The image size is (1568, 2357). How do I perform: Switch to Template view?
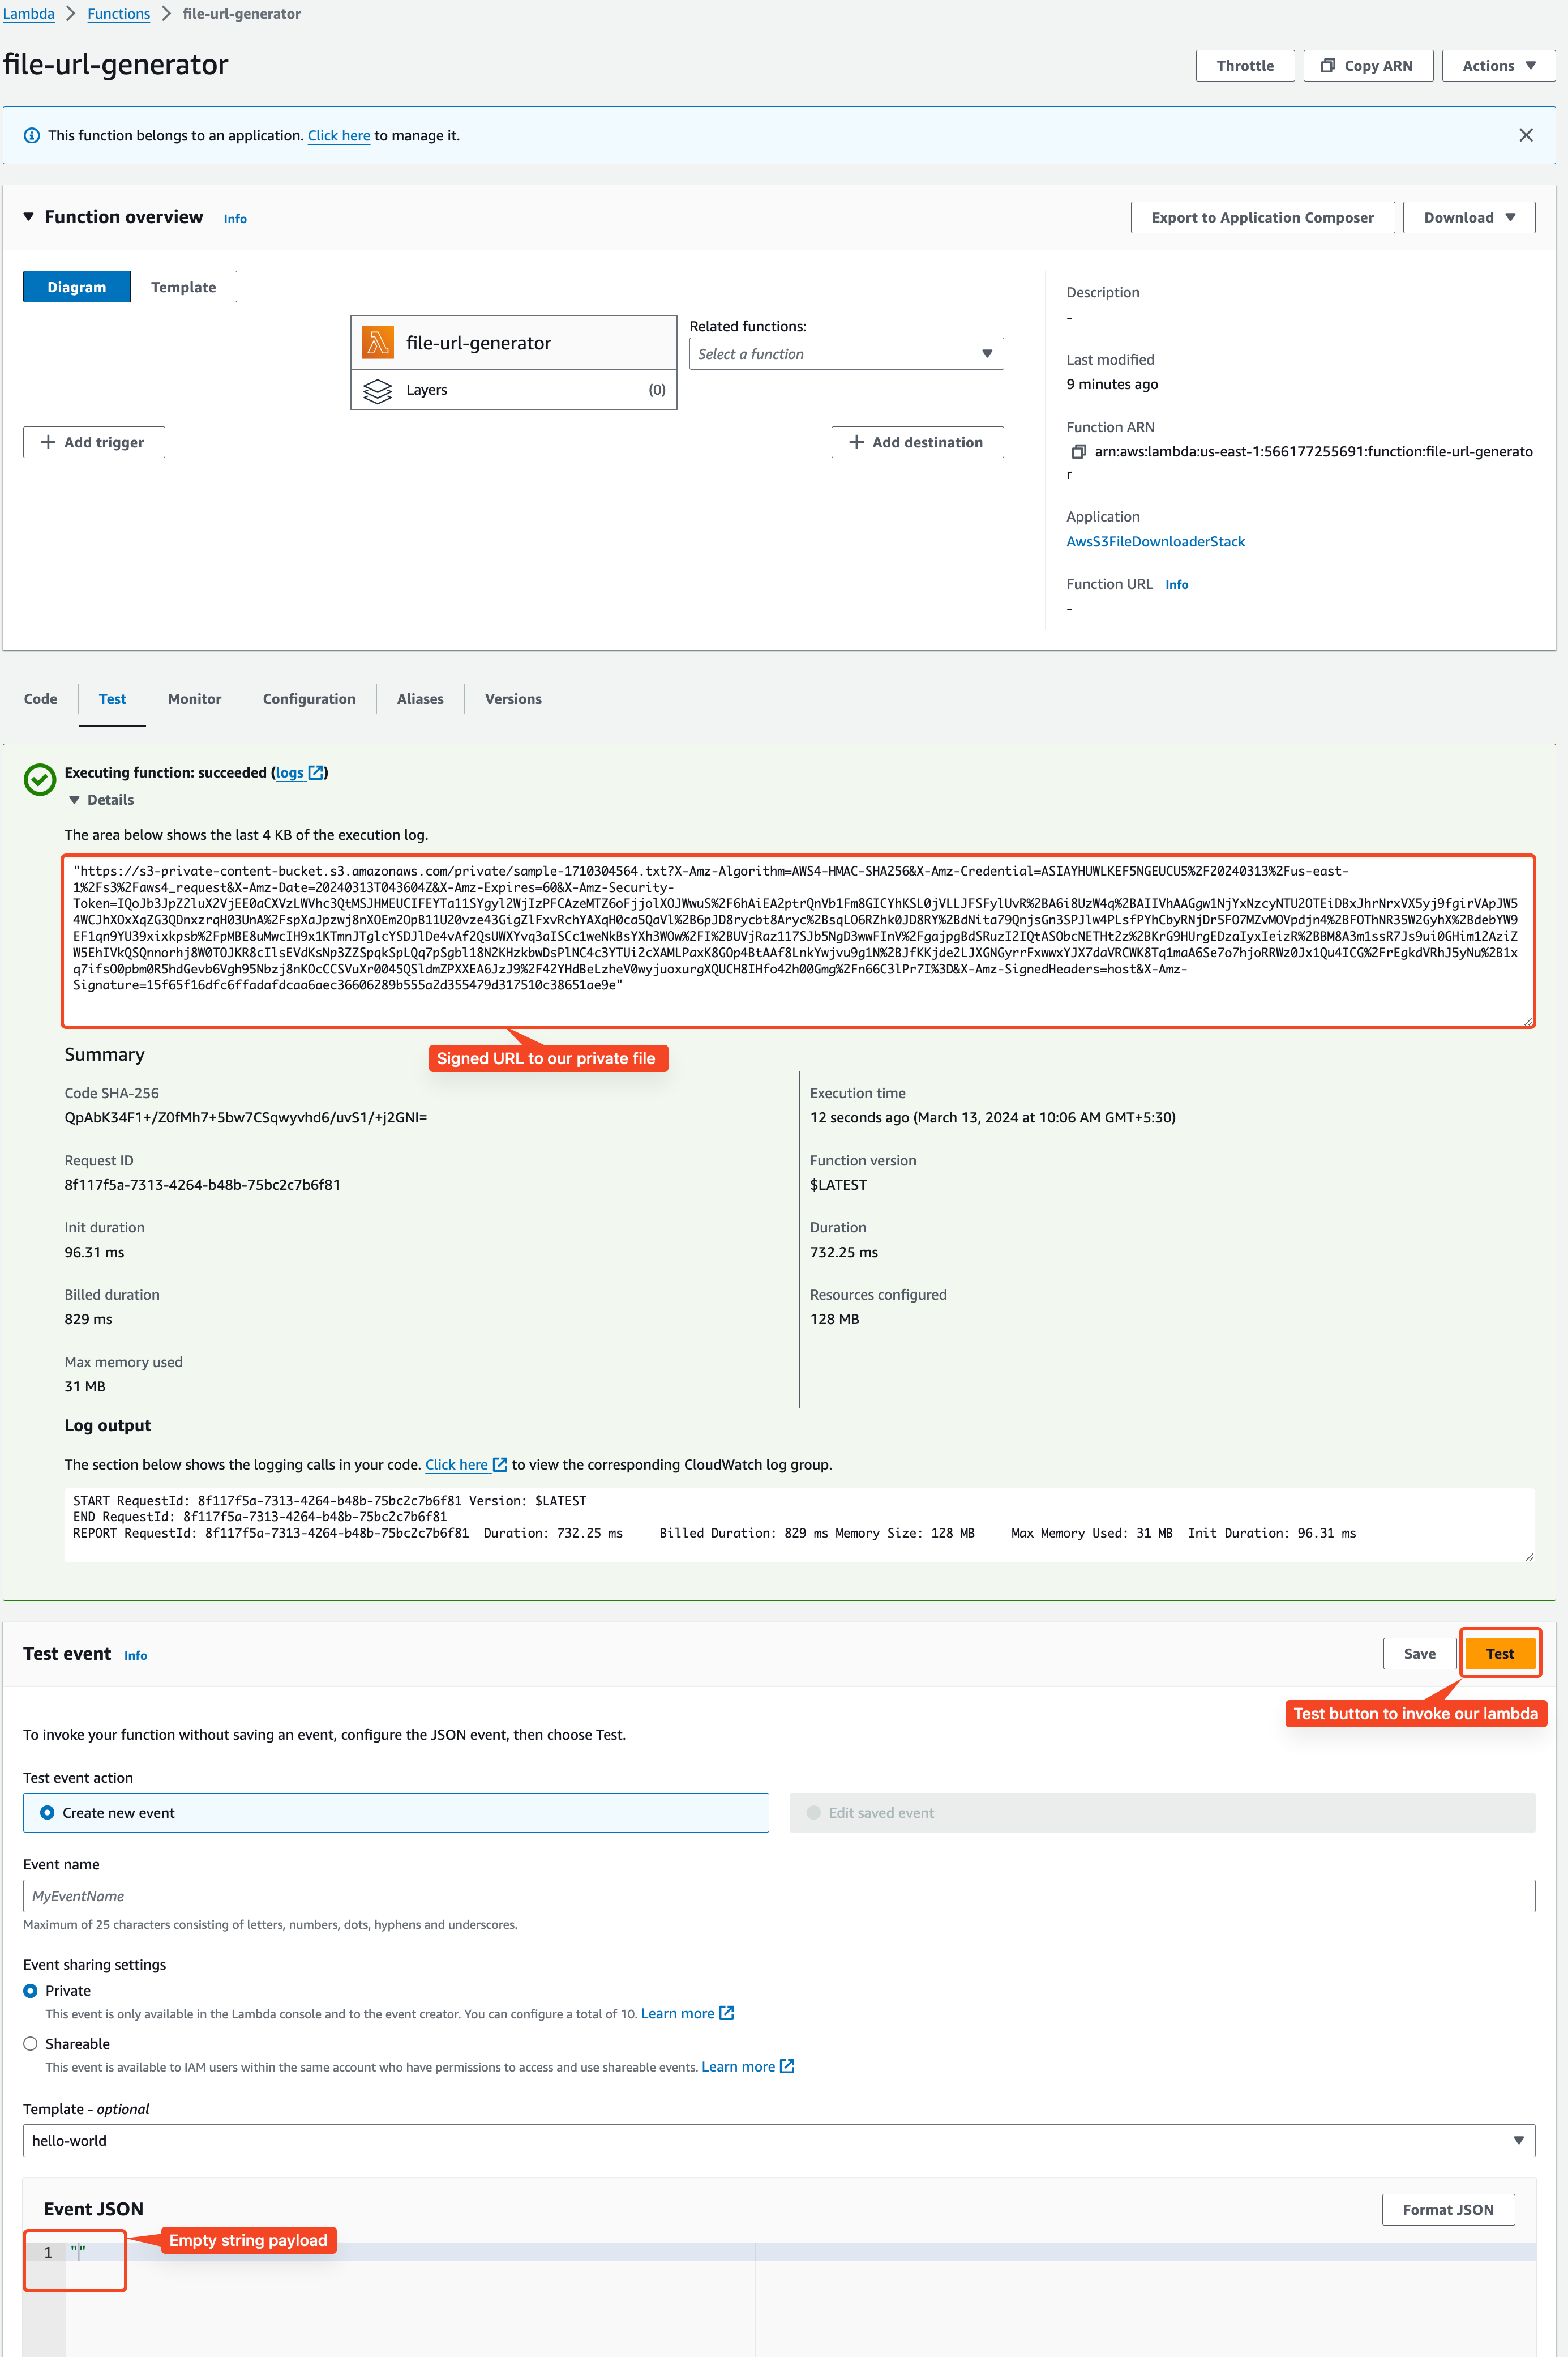point(183,287)
